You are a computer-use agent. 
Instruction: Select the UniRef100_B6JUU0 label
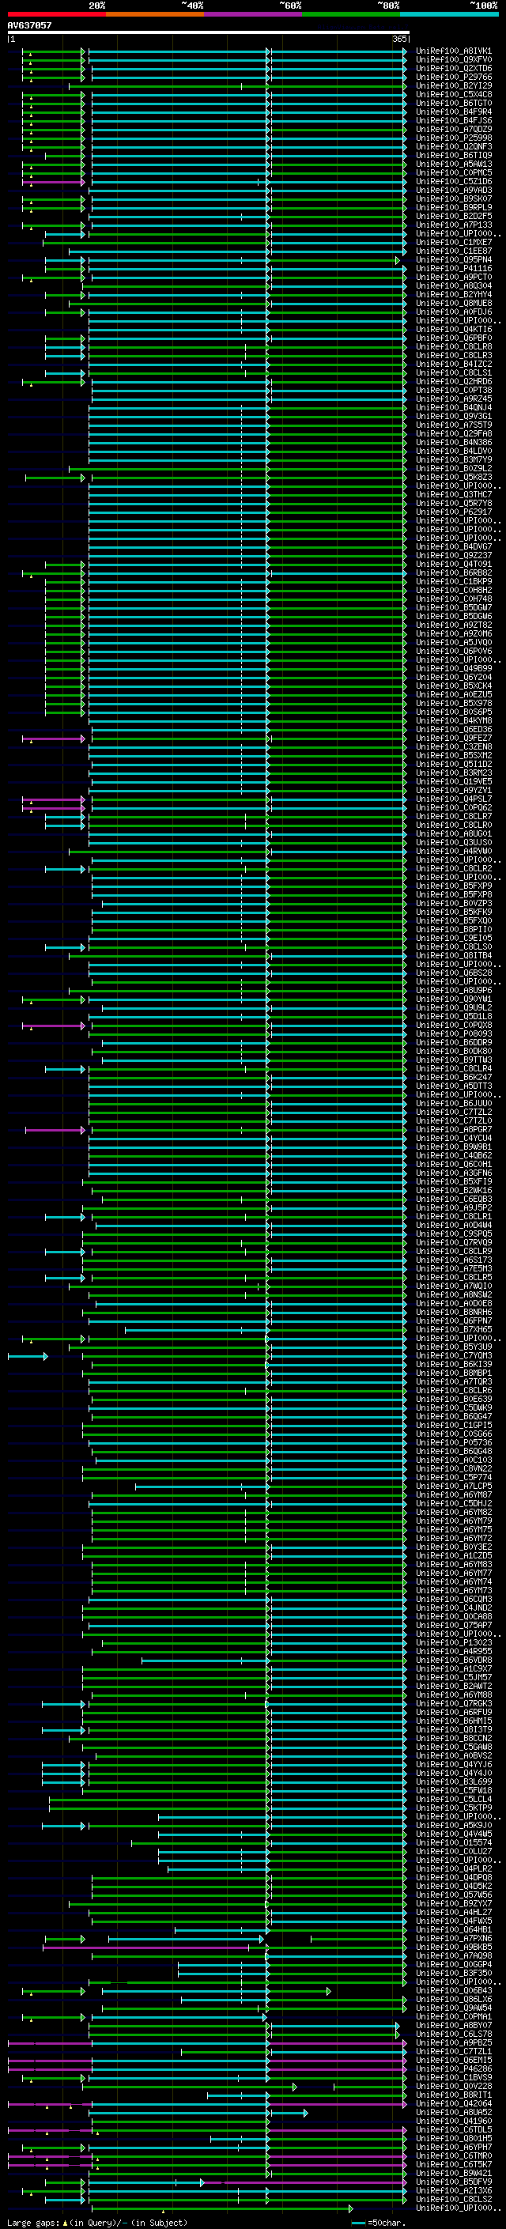click(454, 1103)
